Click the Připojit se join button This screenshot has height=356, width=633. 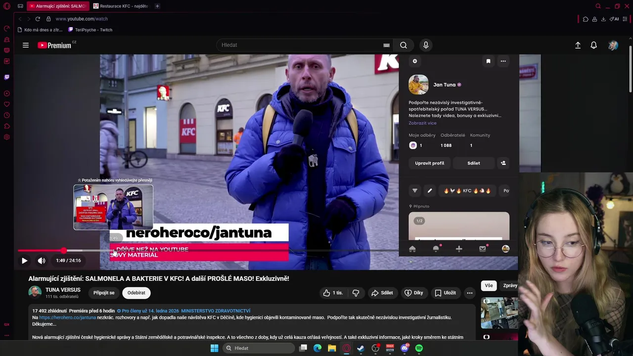(104, 293)
